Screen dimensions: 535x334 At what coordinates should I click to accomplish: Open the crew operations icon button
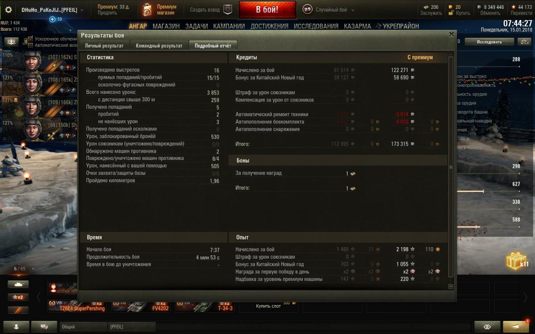pos(12,41)
